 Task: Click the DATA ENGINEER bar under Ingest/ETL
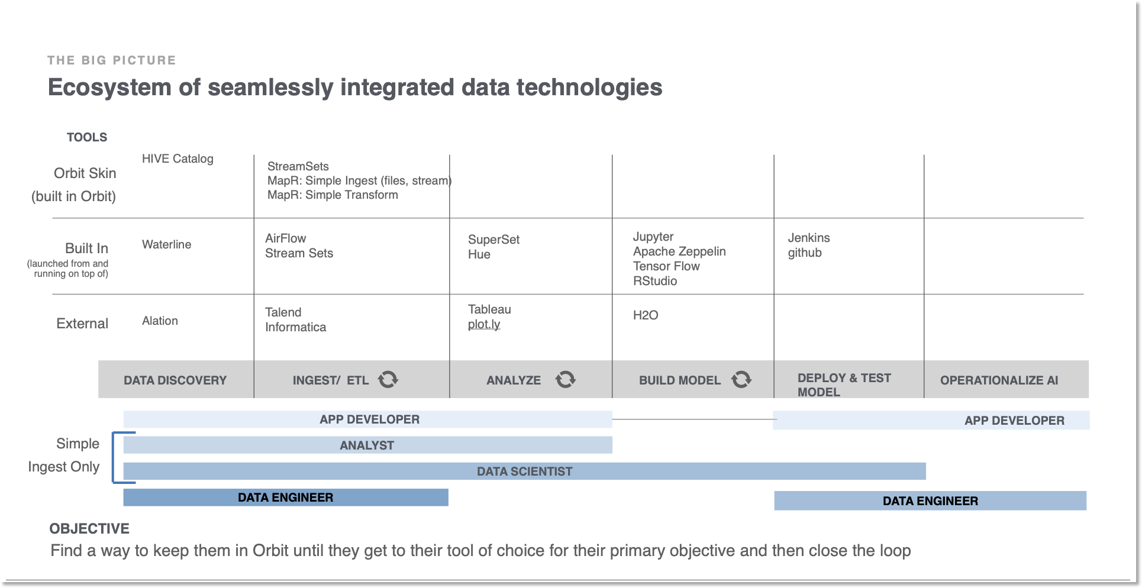click(286, 497)
